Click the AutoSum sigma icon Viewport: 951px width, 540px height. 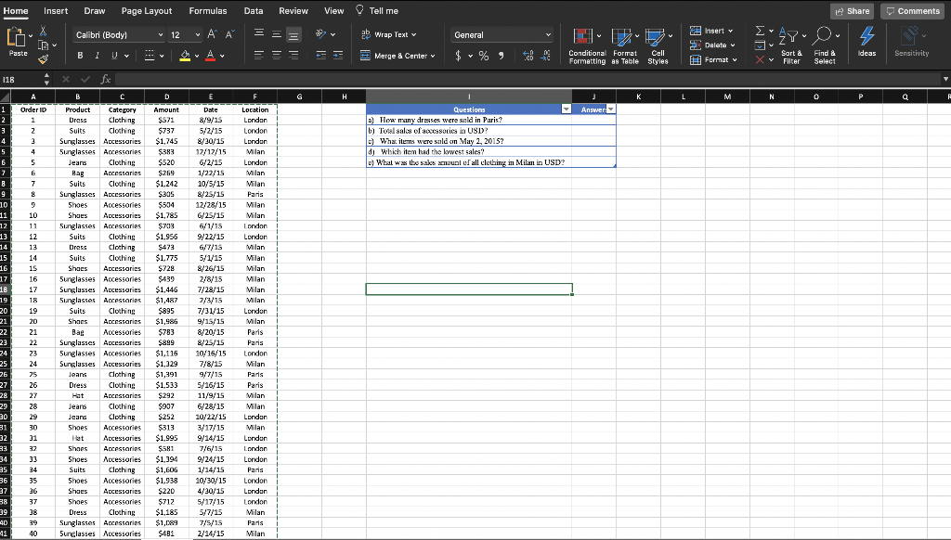(760, 31)
